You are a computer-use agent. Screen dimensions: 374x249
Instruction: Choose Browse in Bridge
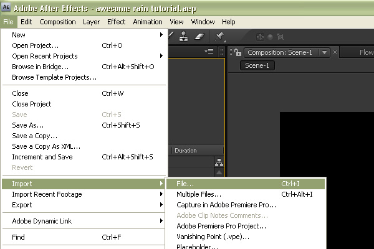tap(84, 67)
